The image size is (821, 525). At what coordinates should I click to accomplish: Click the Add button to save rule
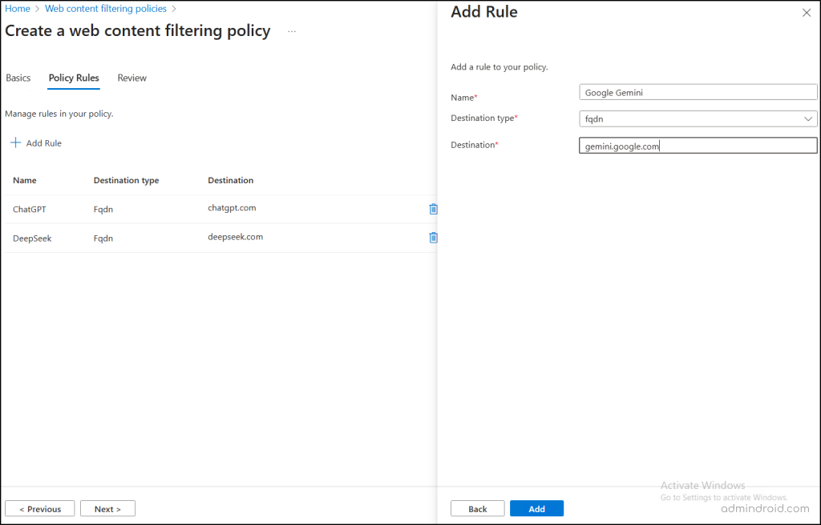(536, 509)
